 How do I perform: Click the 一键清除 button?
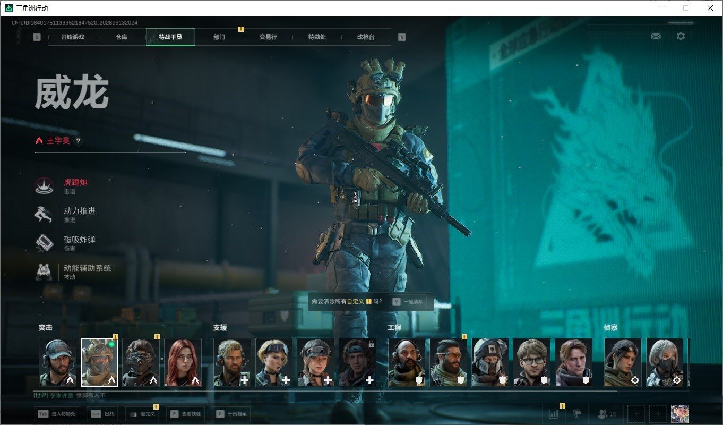[408, 302]
